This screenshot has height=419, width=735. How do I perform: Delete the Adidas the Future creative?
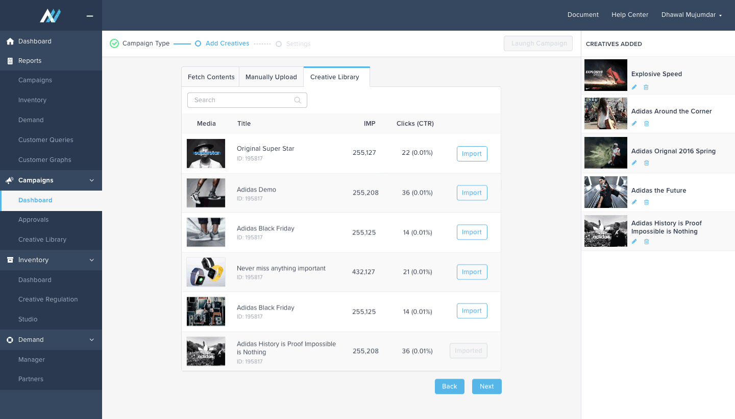pos(646,202)
